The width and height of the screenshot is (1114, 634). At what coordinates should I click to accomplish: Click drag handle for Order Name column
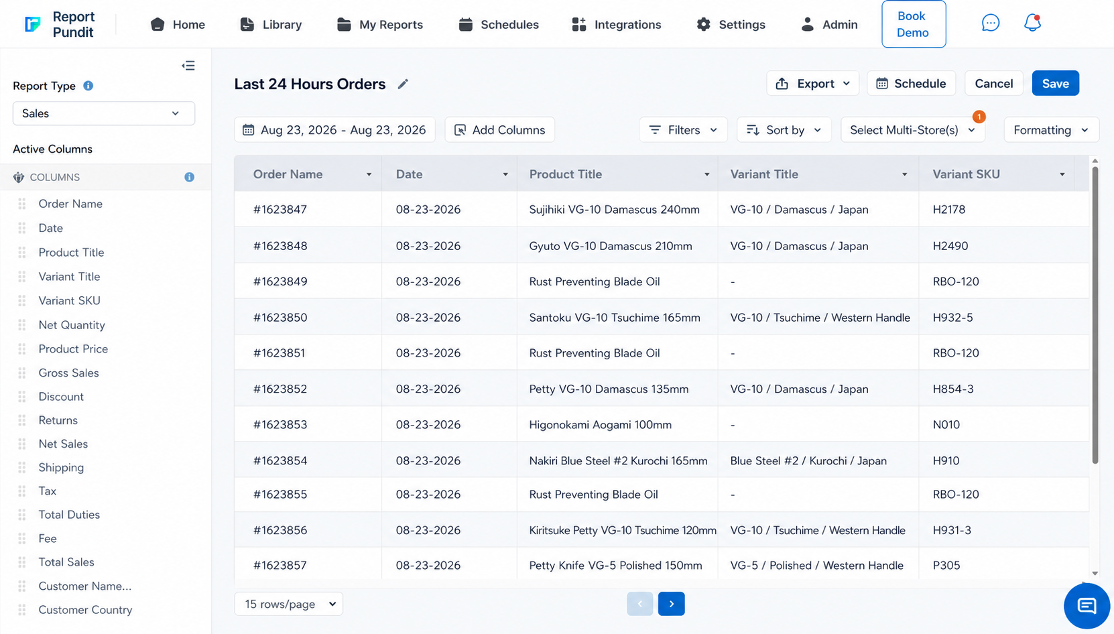click(x=22, y=204)
